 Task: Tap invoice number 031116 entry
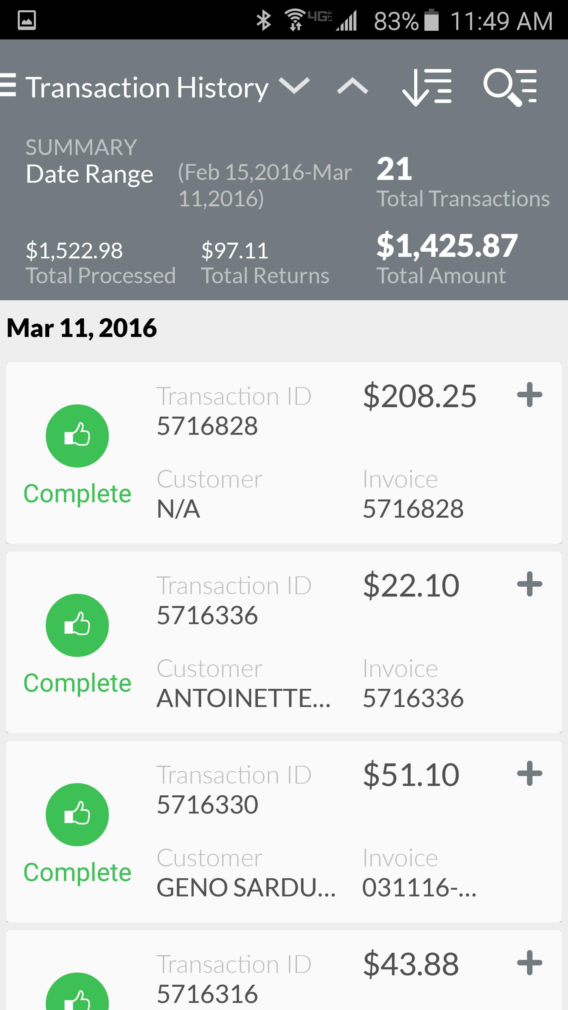[419, 888]
